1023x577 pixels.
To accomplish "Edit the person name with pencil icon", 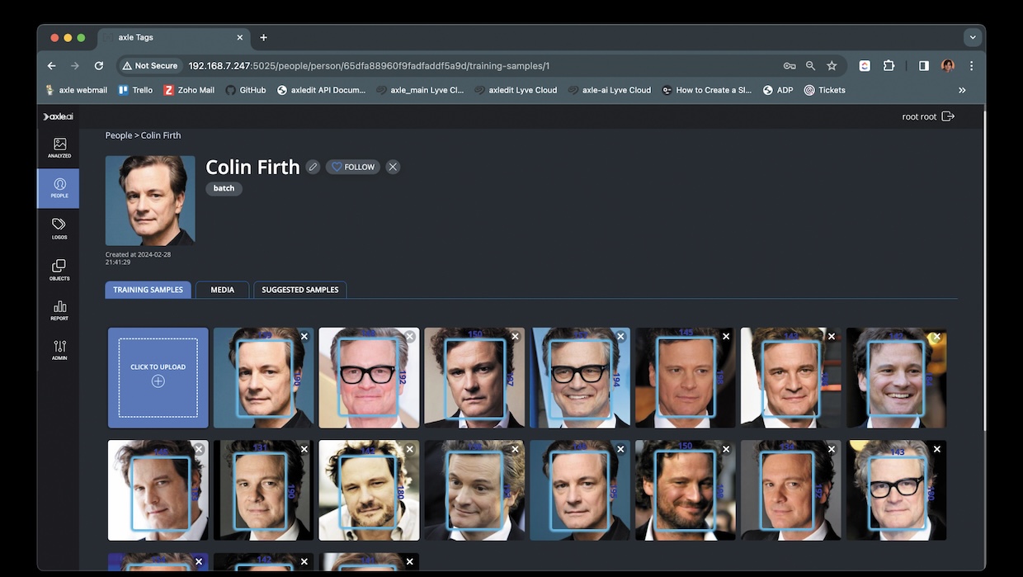I will click(x=313, y=167).
